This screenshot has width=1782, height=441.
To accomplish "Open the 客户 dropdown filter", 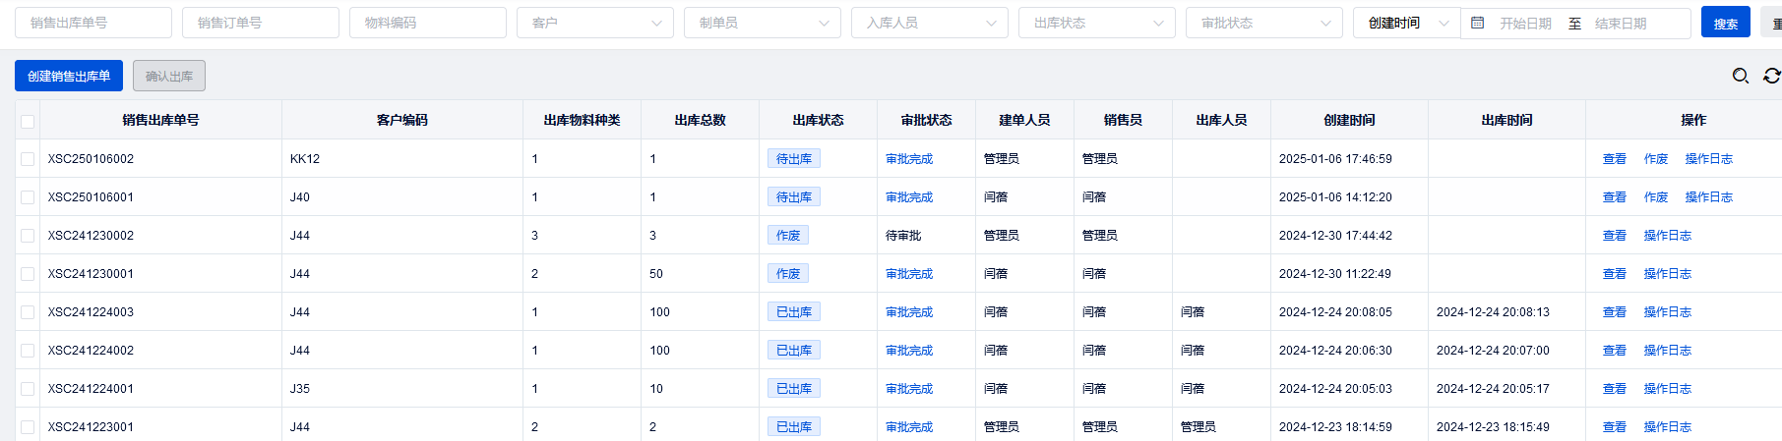I will pos(595,23).
